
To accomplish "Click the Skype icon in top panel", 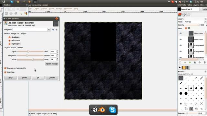I will tap(12, 2).
